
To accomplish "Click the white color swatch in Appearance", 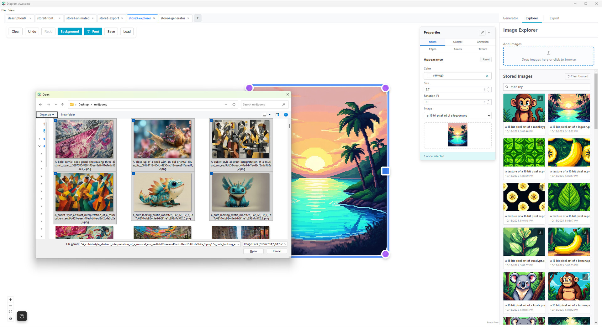I will point(428,76).
